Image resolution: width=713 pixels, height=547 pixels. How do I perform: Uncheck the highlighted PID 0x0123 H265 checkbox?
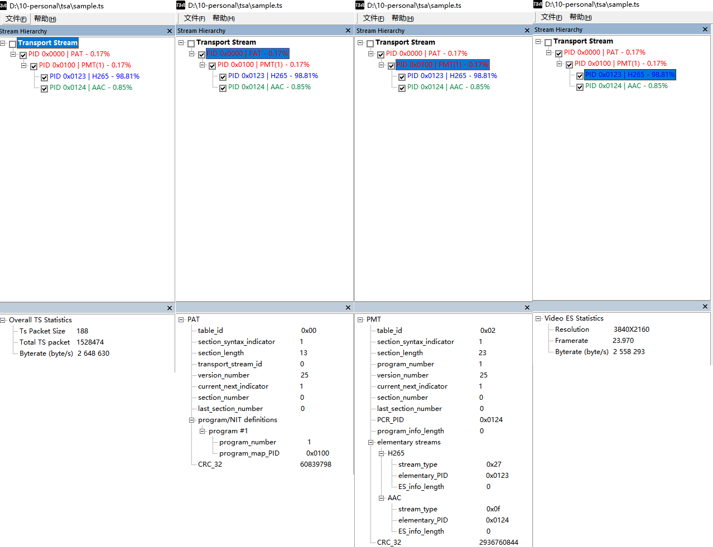(x=580, y=75)
